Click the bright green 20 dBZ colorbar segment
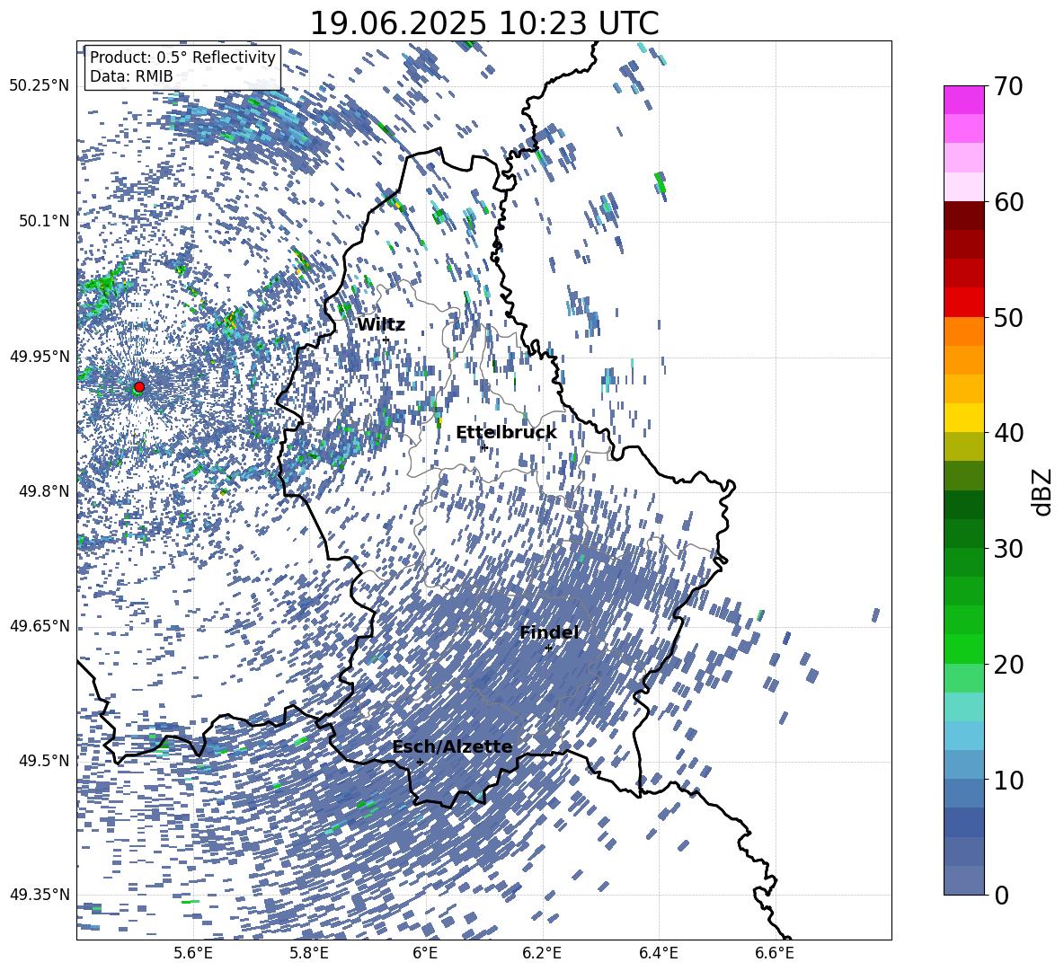1064x971 pixels. pyautogui.click(x=963, y=649)
